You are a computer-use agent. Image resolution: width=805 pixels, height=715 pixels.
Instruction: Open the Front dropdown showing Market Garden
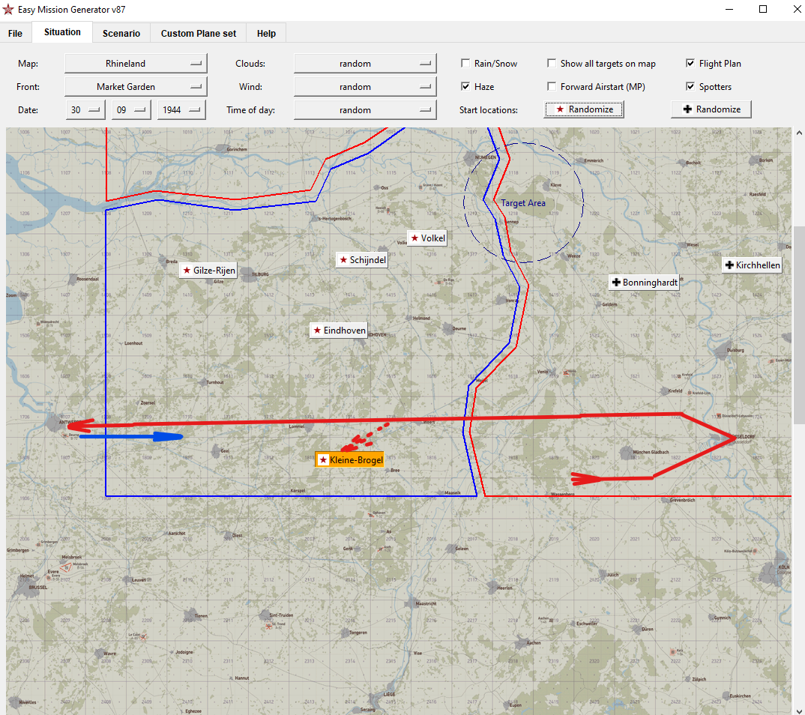click(x=136, y=87)
